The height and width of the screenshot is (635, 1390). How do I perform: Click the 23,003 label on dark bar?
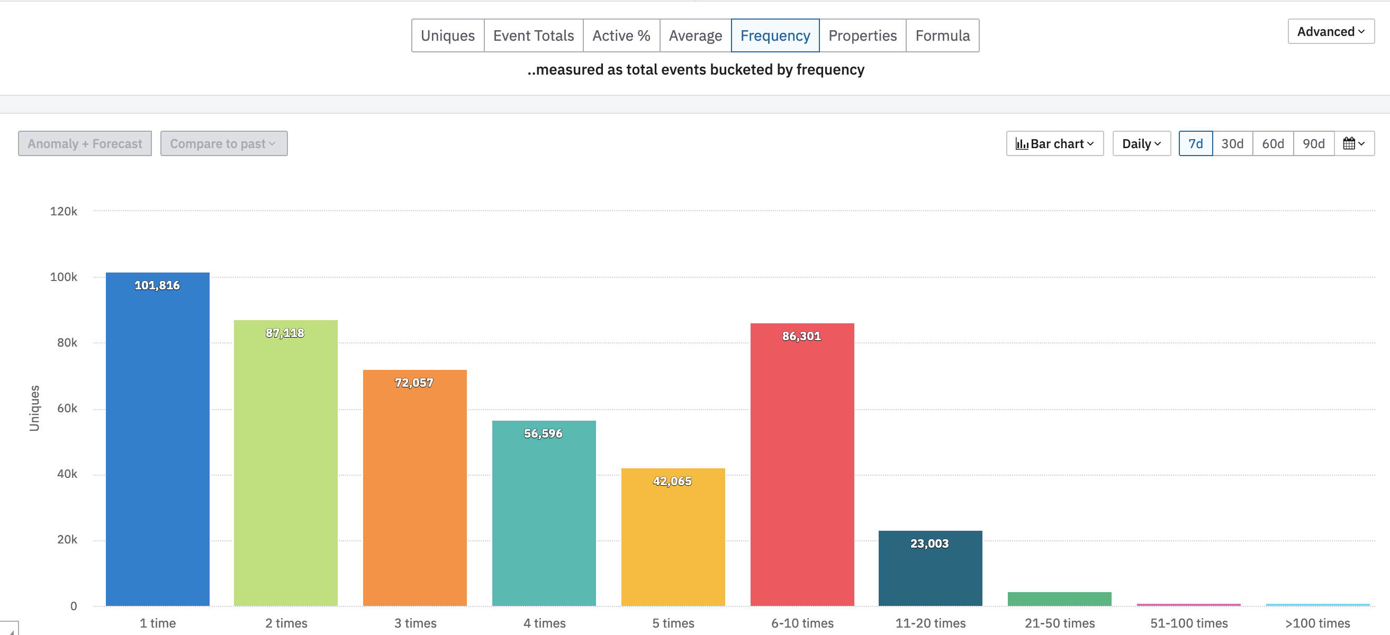(929, 543)
